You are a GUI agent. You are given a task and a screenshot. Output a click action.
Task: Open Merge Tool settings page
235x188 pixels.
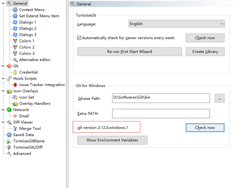[x=30, y=128]
